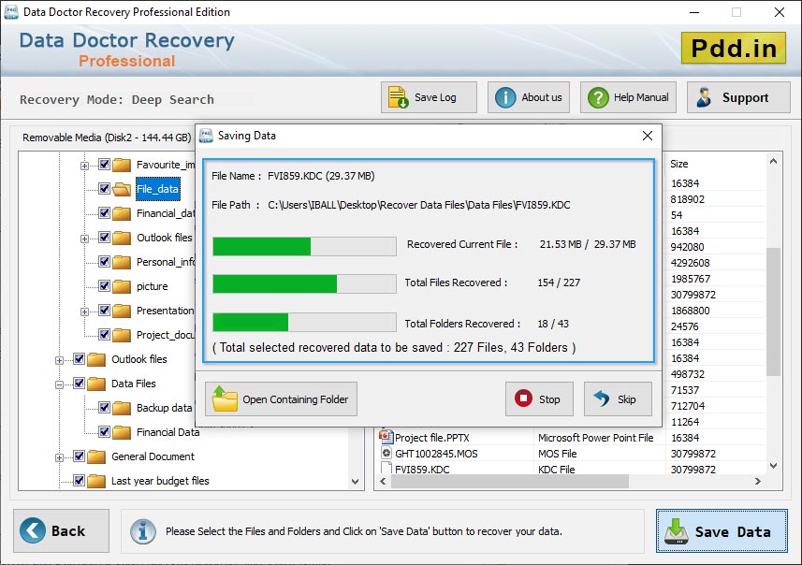802x565 pixels.
Task: Click the FVI859.KDC file icon
Action: click(x=386, y=469)
